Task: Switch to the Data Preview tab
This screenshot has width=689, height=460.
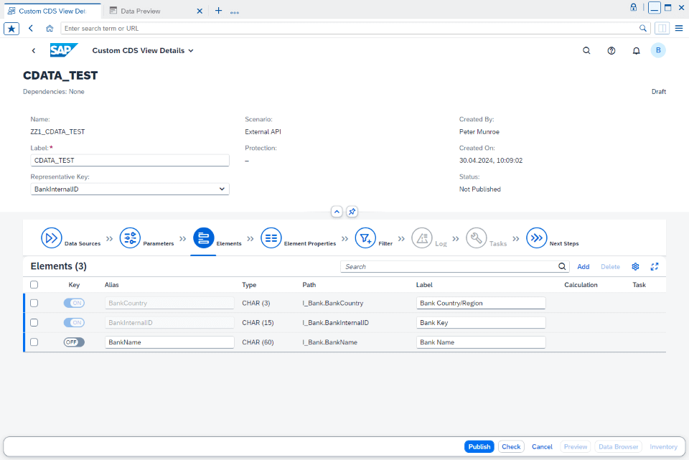Action: (141, 11)
